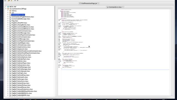Select FlagDef_NoLeafDecay.class in the tree
The image size is (177, 100).
click(20, 87)
